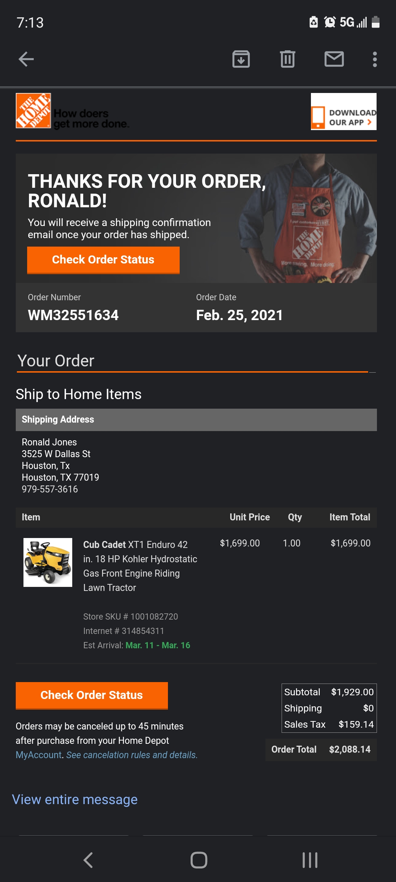Open See cancelation rules and details link

pyautogui.click(x=132, y=755)
